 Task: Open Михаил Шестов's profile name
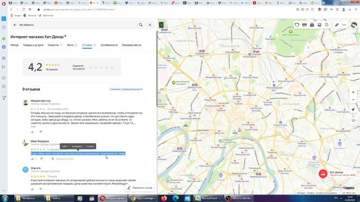40,101
